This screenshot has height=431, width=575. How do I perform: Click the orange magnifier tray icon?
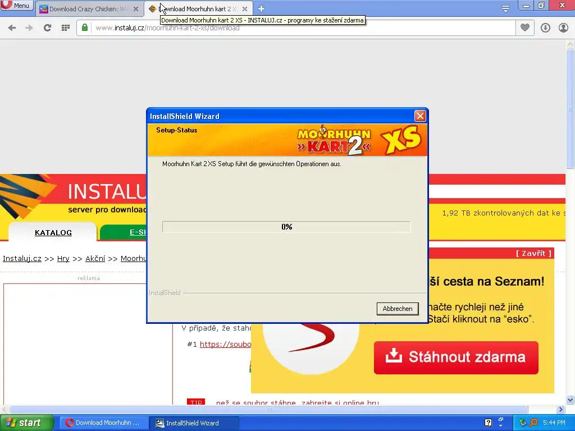533,423
